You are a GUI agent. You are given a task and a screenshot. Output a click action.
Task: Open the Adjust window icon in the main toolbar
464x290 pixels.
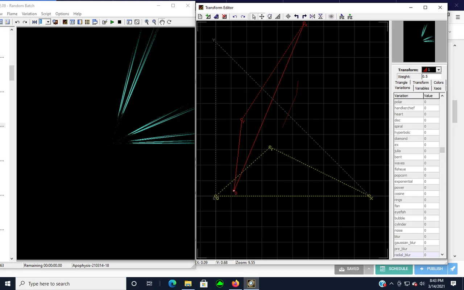click(72, 22)
